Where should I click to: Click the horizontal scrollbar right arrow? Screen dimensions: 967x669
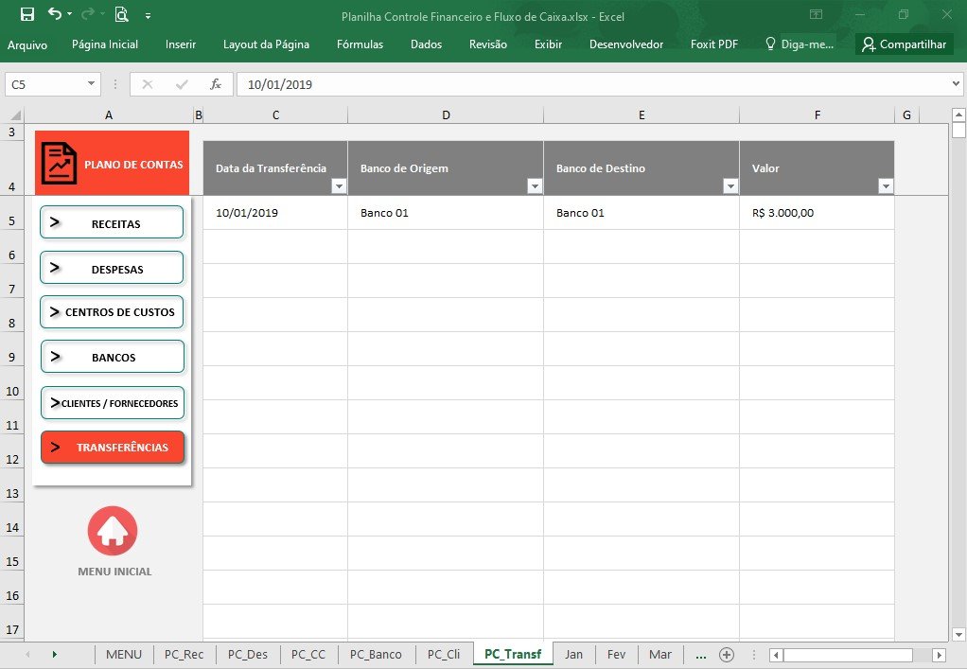(x=940, y=655)
